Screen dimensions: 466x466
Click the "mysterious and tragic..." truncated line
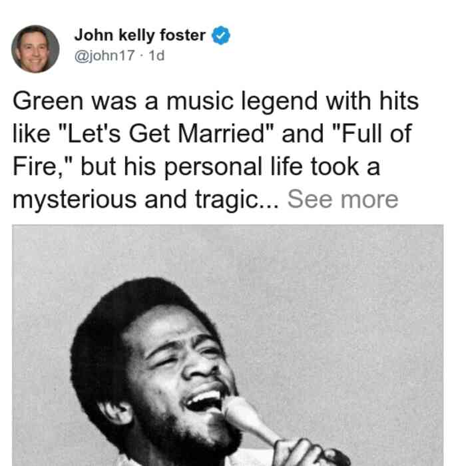point(146,200)
